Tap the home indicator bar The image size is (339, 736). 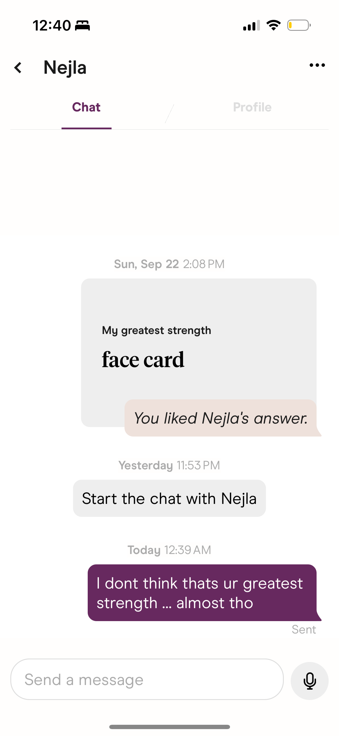[x=169, y=727]
